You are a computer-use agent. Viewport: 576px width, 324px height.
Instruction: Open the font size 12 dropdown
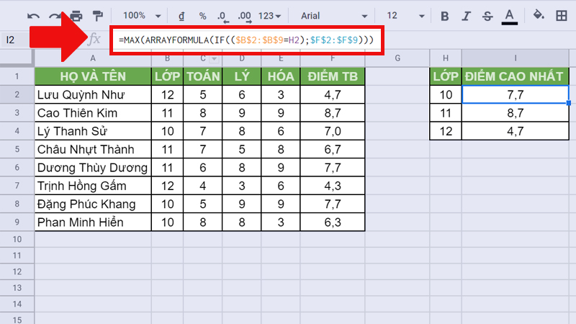[403, 16]
